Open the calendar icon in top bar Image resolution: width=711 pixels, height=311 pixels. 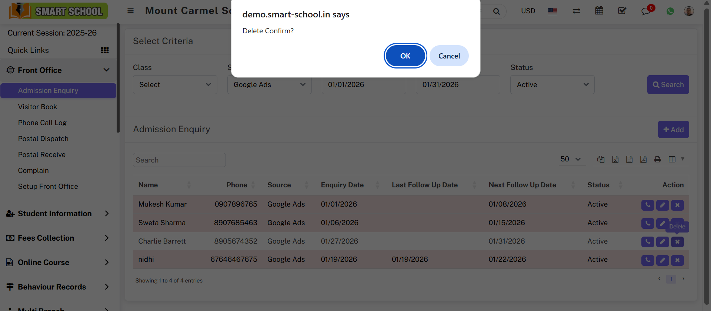(599, 11)
